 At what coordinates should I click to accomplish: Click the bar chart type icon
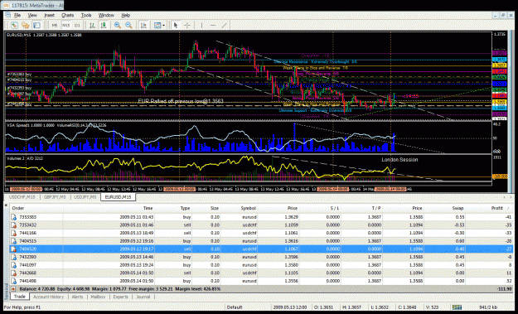[x=93, y=25]
